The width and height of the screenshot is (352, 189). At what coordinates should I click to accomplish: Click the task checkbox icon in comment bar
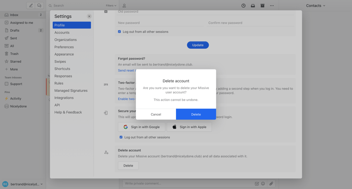click(x=257, y=184)
